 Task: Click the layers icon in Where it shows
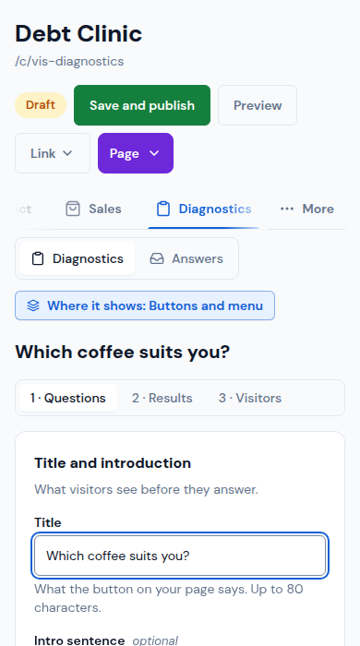(x=33, y=305)
